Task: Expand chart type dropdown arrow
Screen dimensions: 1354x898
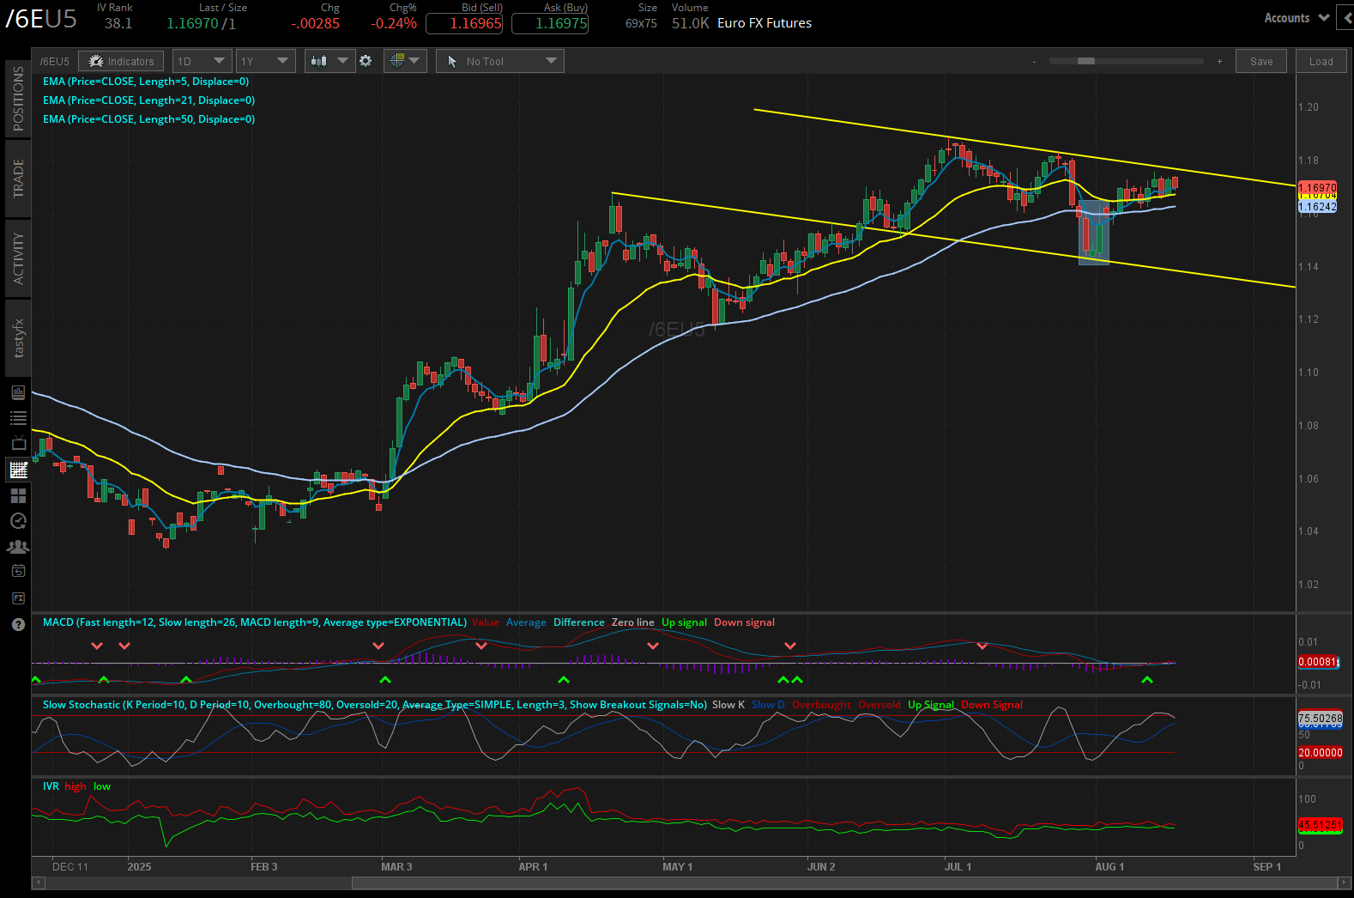Action: pos(342,61)
